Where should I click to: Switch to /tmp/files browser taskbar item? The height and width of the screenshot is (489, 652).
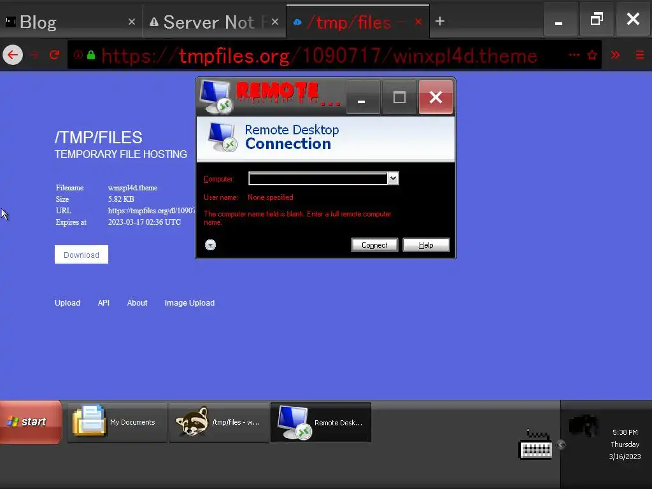(x=219, y=423)
